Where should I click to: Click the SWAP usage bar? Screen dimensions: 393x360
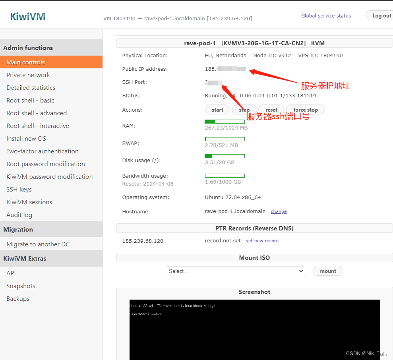coord(225,139)
